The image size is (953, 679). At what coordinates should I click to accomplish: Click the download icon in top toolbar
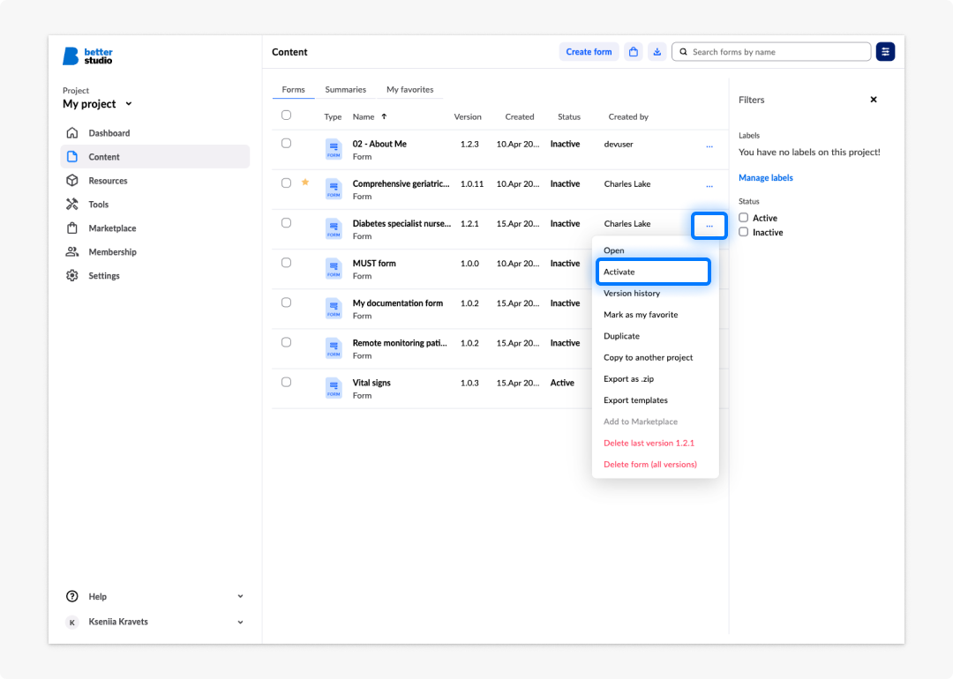click(657, 52)
